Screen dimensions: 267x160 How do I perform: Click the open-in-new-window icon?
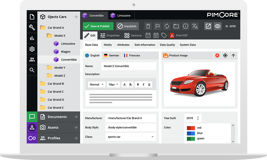(x=208, y=26)
